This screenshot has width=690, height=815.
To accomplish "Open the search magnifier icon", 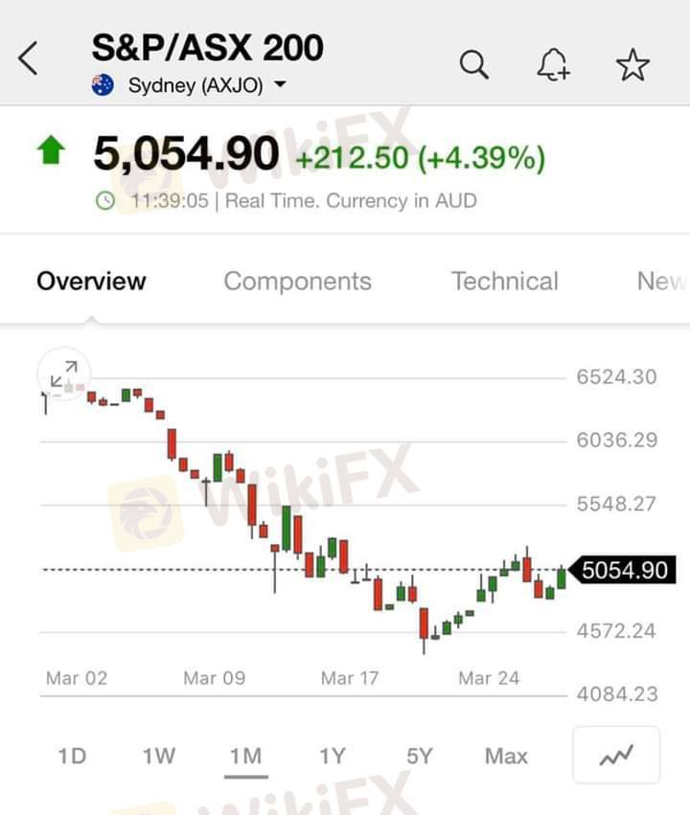I will coord(474,64).
